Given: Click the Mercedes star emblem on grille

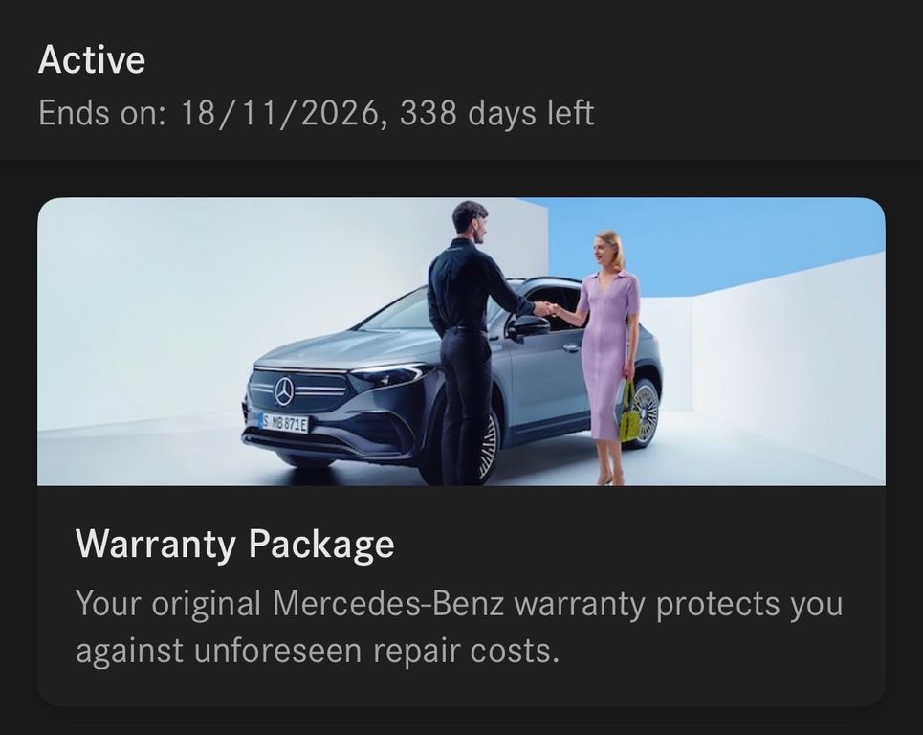Looking at the screenshot, I should [284, 390].
